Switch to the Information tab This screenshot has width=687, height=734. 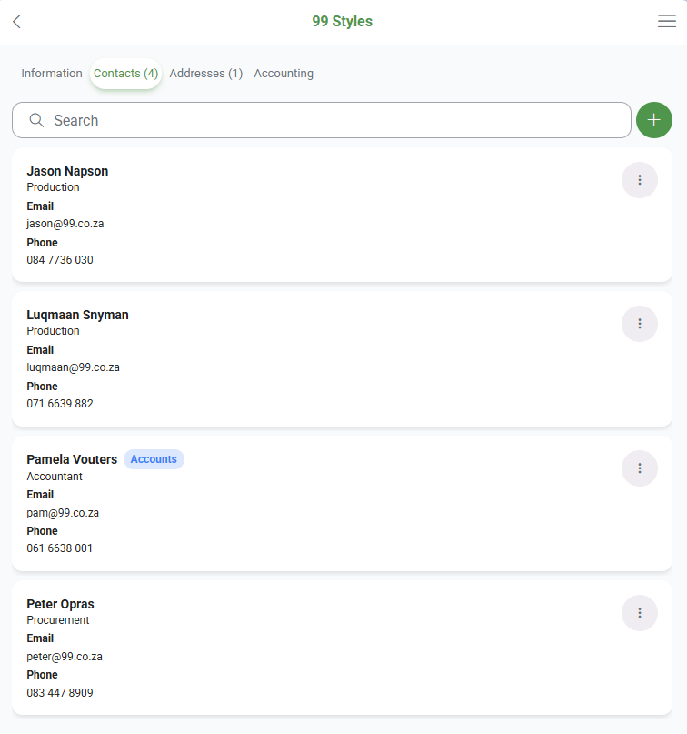pyautogui.click(x=52, y=74)
